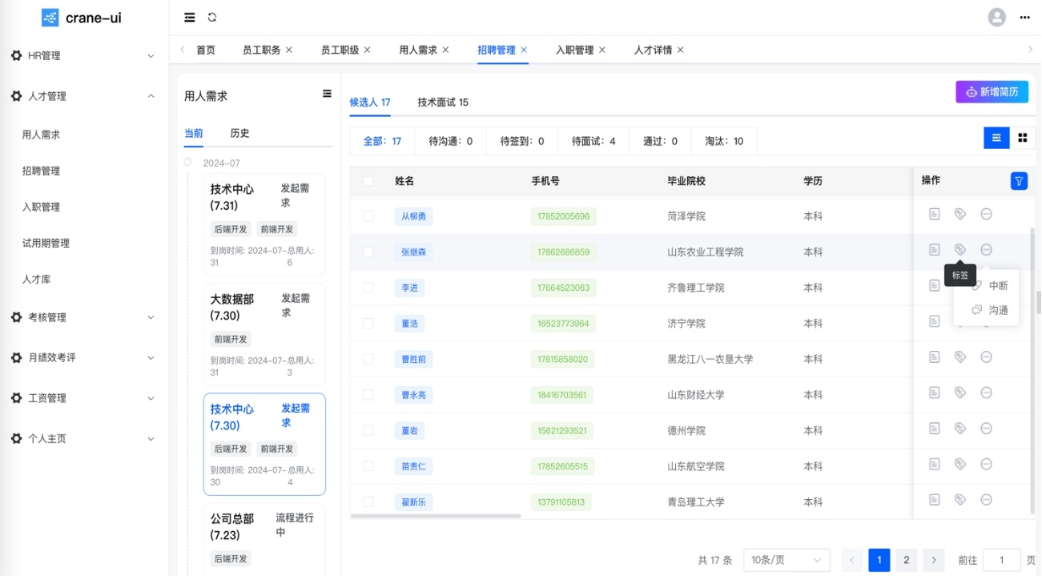The height and width of the screenshot is (576, 1042).
Task: Click the tag icon in 曹胜前's row
Action: (960, 357)
